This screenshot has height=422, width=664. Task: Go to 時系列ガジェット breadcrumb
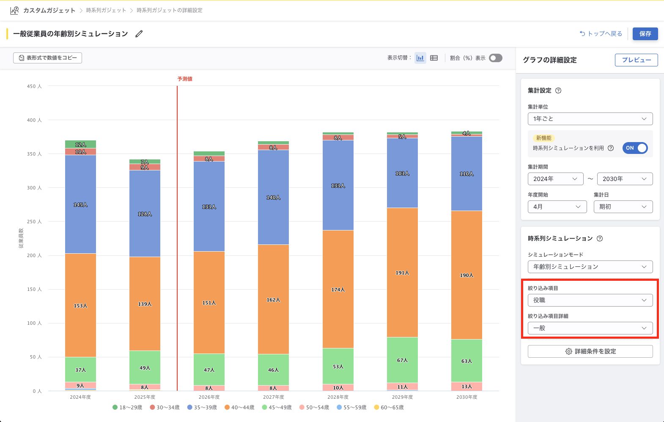(x=106, y=10)
